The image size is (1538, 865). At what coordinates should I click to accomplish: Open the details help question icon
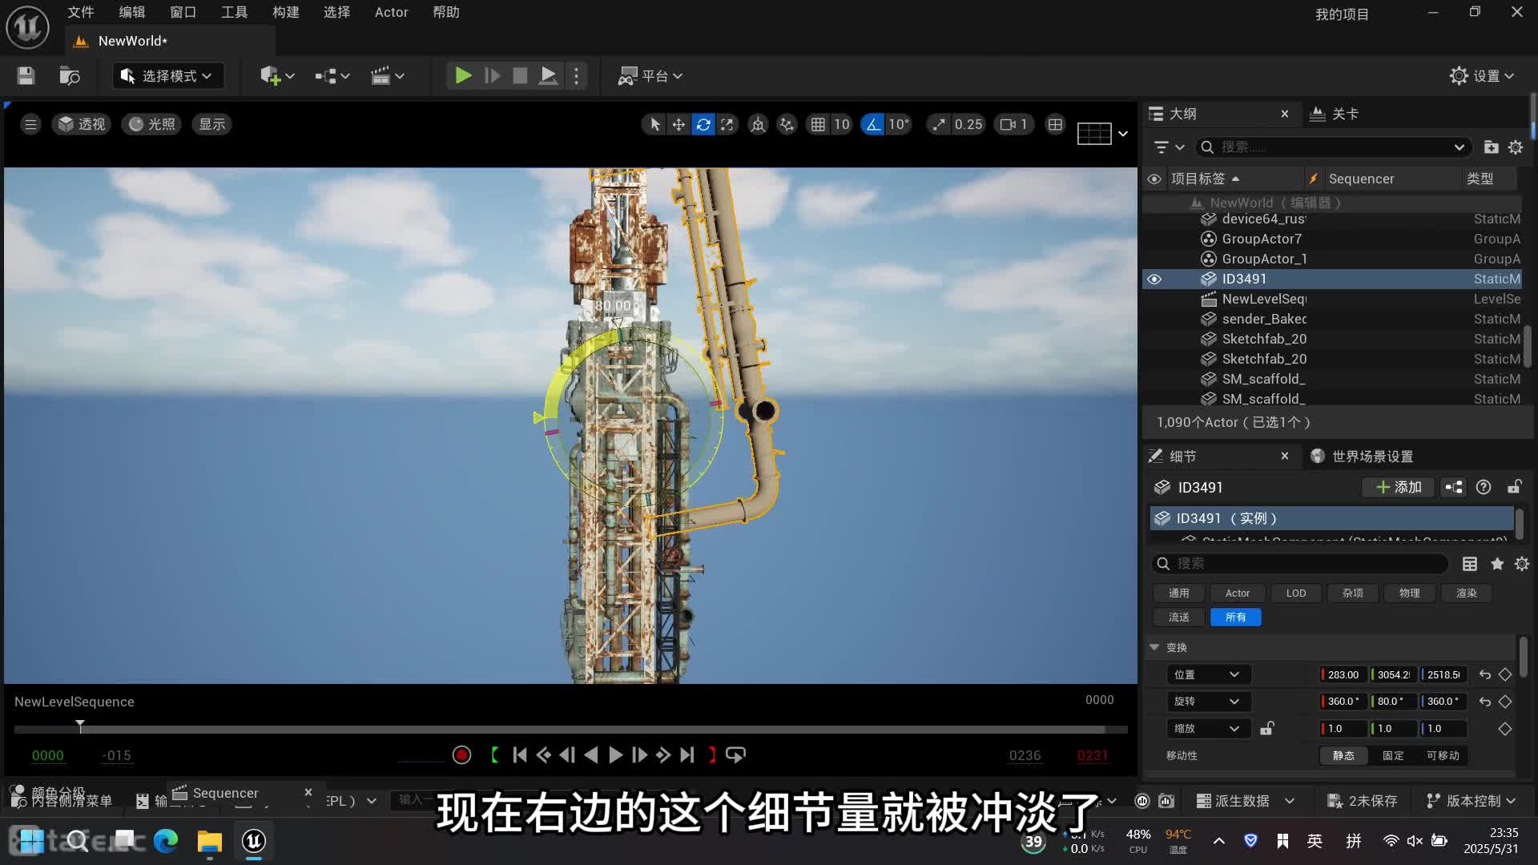(1484, 487)
